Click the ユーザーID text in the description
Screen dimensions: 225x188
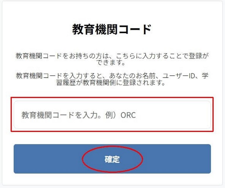point(178,76)
